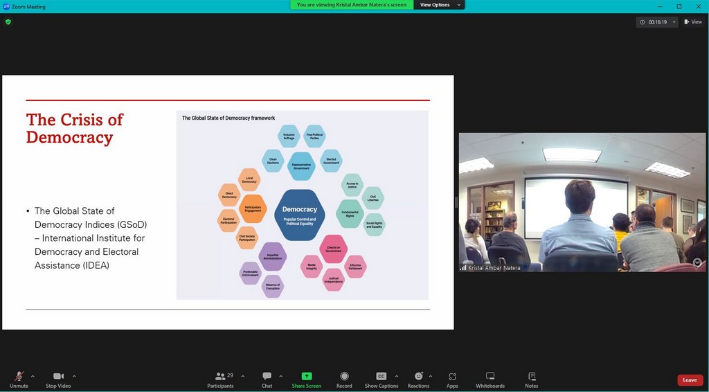Expand audio options arrow beside Unmute
Screen dimensions: 709x392
[x=33, y=376]
